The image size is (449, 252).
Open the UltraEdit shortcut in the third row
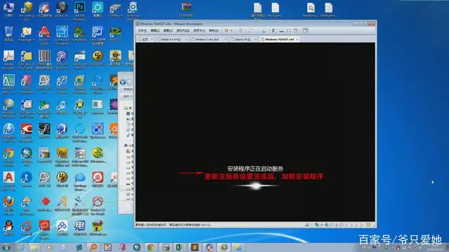pyautogui.click(x=98, y=58)
